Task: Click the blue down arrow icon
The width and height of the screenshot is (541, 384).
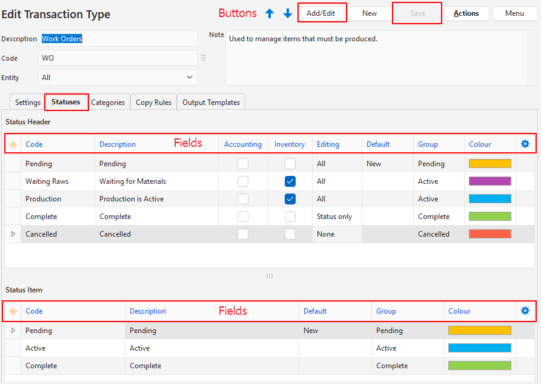Action: pyautogui.click(x=288, y=13)
